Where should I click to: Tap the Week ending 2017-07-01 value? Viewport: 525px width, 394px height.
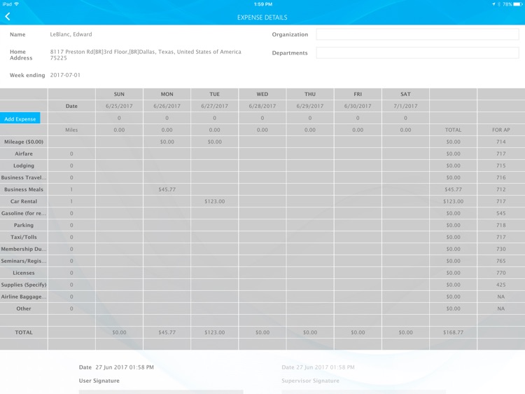pyautogui.click(x=65, y=75)
